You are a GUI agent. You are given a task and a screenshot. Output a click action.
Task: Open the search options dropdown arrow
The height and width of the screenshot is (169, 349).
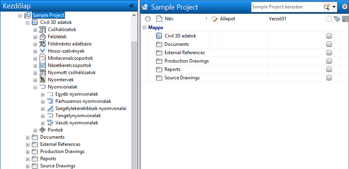(x=333, y=7)
